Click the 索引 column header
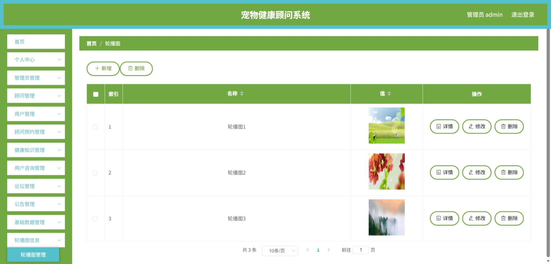Image resolution: width=551 pixels, height=264 pixels. 113,94
